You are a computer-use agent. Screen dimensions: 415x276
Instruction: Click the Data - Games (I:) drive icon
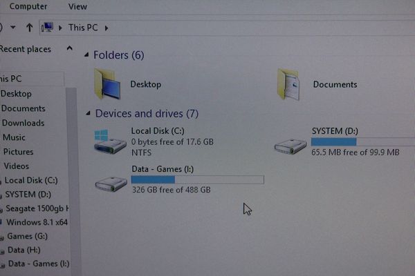click(111, 184)
